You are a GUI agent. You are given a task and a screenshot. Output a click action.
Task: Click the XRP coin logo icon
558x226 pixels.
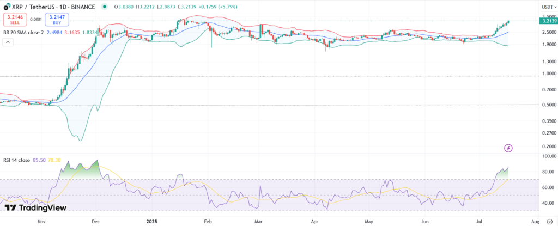click(x=7, y=7)
